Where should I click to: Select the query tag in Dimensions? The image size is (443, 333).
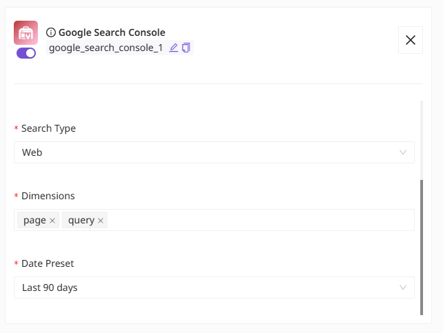point(81,220)
